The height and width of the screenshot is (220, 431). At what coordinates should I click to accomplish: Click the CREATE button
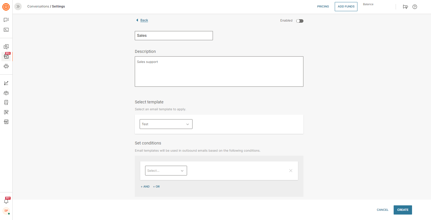point(403,210)
